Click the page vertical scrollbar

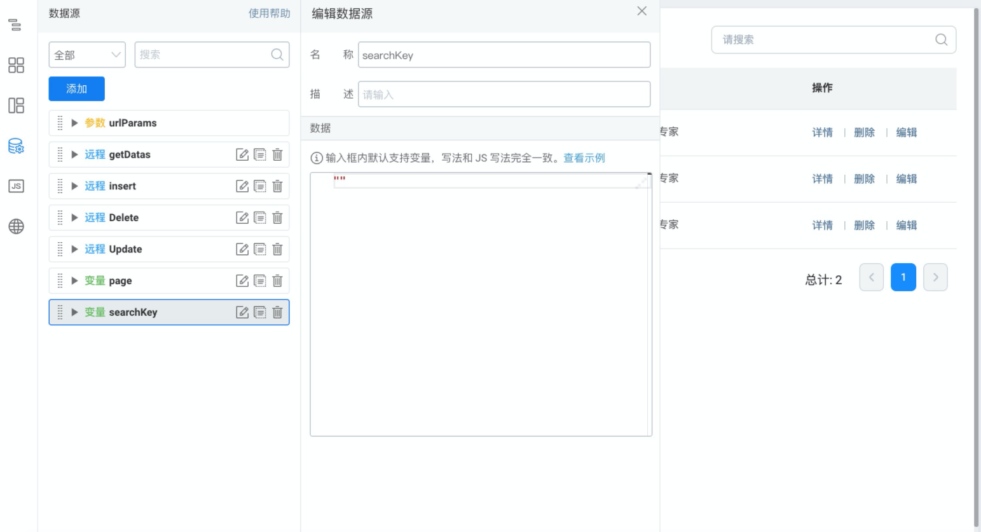pos(977,267)
